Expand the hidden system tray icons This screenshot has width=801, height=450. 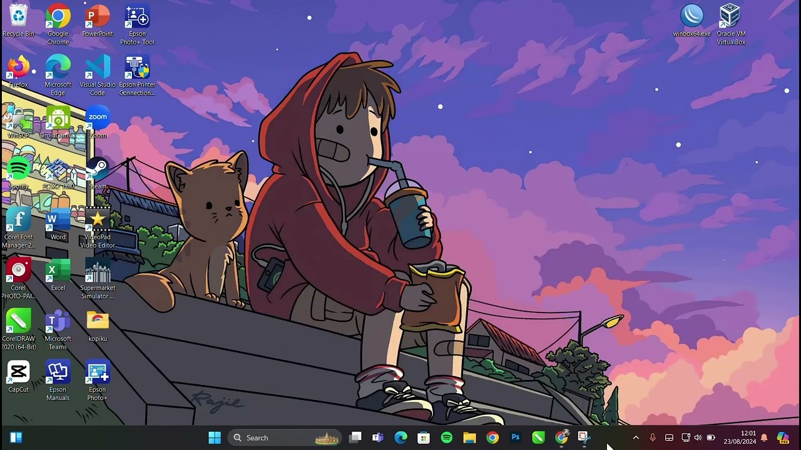tap(636, 437)
